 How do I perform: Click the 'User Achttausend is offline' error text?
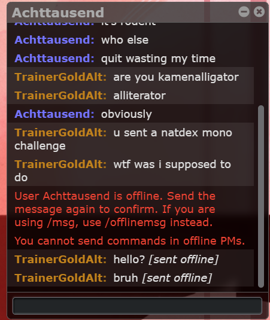(x=115, y=209)
